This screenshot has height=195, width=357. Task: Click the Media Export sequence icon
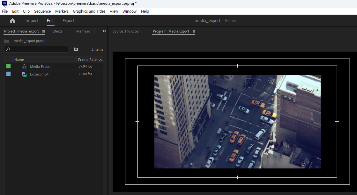tap(24, 67)
